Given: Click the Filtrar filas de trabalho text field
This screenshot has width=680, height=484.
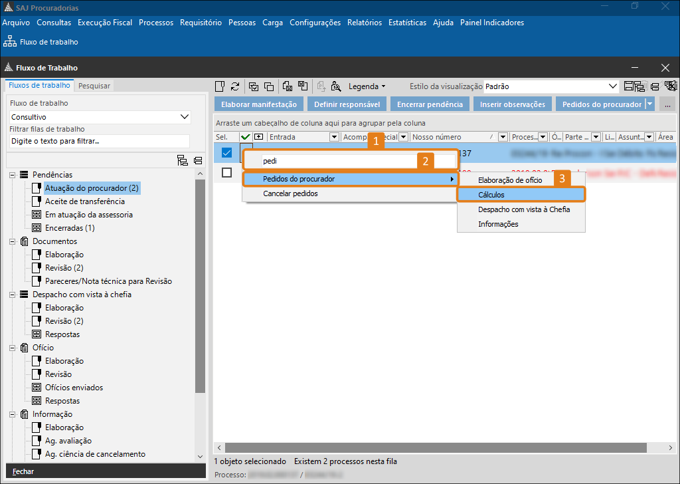Looking at the screenshot, I should (x=100, y=141).
